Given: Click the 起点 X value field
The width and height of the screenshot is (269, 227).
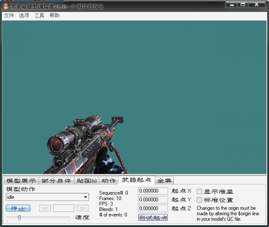Looking at the screenshot, I should tap(153, 191).
